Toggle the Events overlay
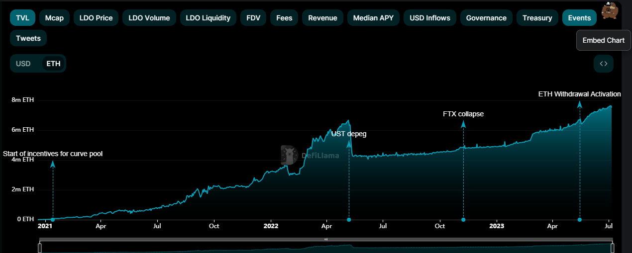The height and width of the screenshot is (253, 632). pos(580,18)
